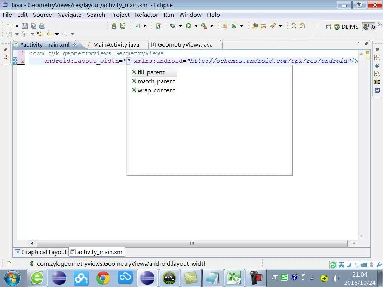The height and width of the screenshot is (287, 383).
Task: Switch to the GeometryViews.java editor tab
Action: click(185, 45)
